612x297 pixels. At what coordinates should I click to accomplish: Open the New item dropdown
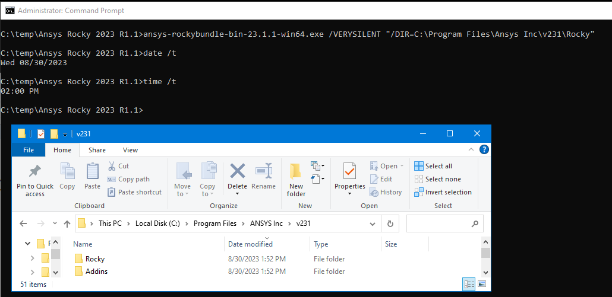(x=318, y=166)
